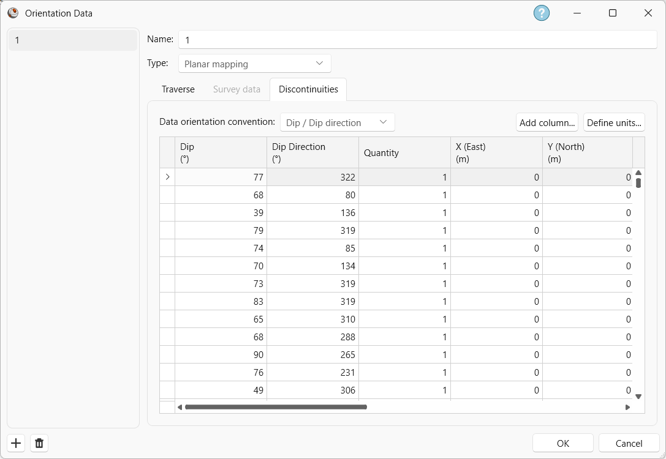This screenshot has height=459, width=666.
Task: Click the Orientation Data application icon
Action: point(13,13)
